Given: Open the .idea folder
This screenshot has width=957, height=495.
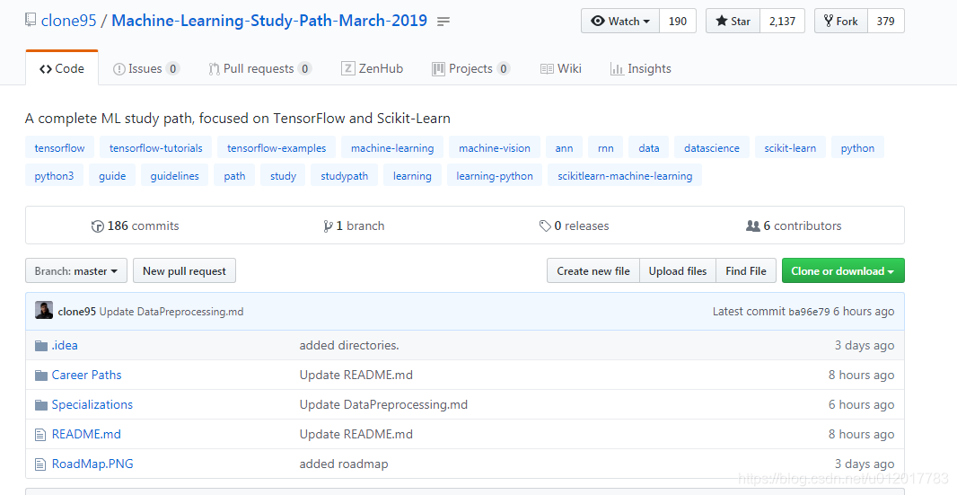Looking at the screenshot, I should click(65, 345).
